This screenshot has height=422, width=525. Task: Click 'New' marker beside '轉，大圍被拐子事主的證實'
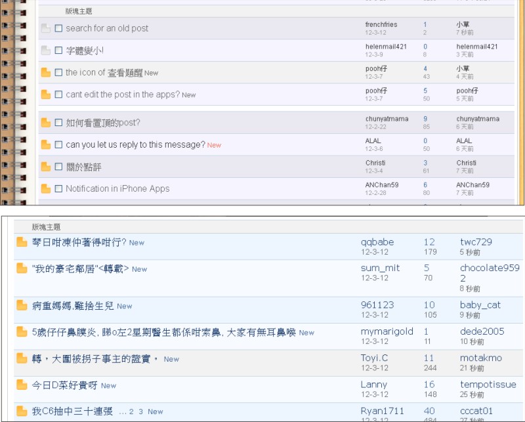(x=171, y=359)
